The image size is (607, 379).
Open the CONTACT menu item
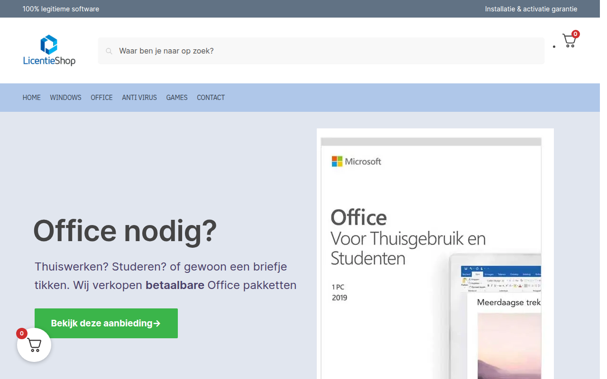(x=211, y=98)
